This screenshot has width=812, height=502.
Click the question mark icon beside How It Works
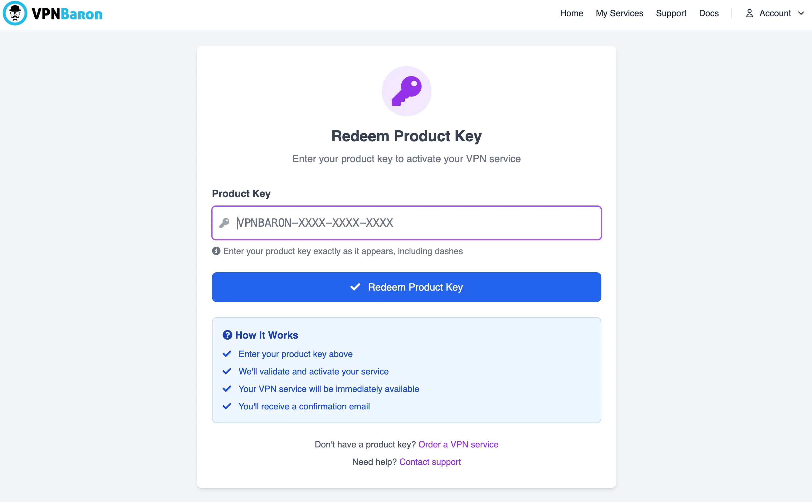[x=227, y=335]
